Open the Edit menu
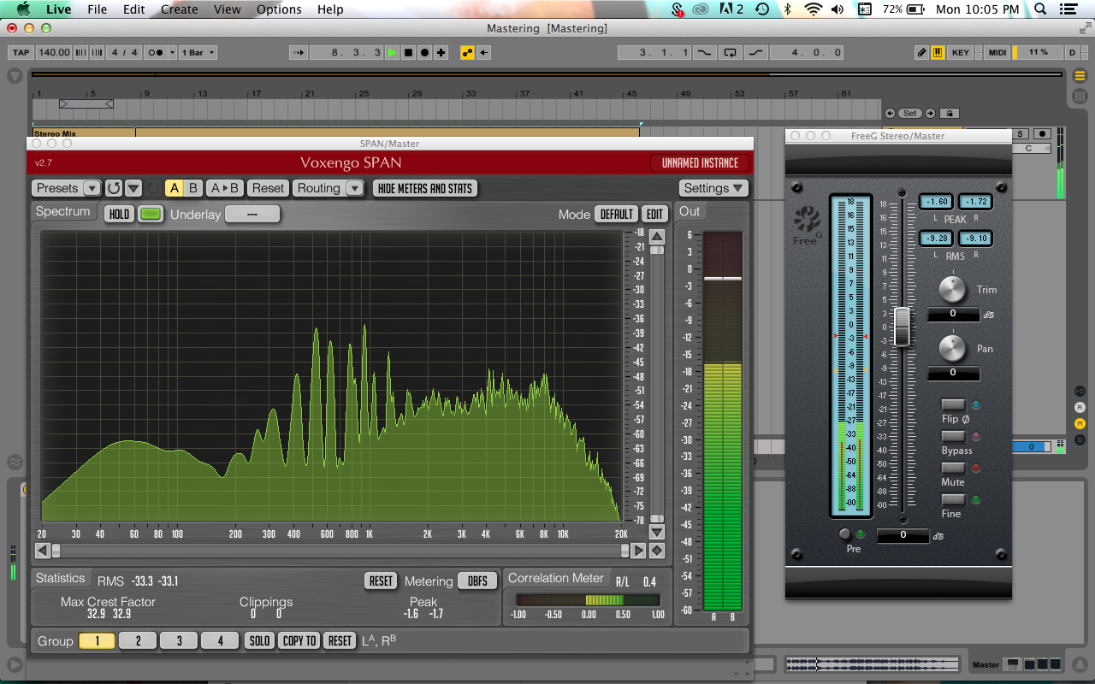 coord(133,9)
